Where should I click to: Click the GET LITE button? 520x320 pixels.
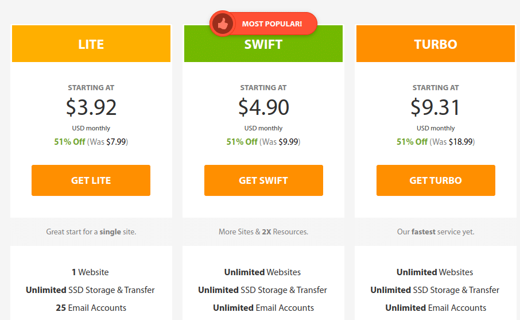point(91,180)
